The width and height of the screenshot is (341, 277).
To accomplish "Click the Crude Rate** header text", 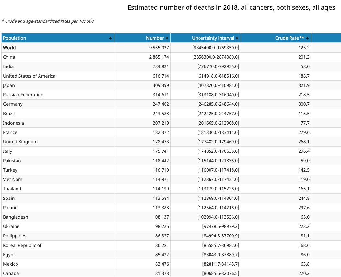I will coord(290,38).
